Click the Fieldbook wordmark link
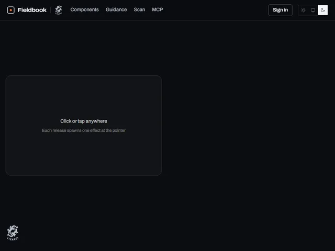This screenshot has width=335, height=251. tap(32, 10)
